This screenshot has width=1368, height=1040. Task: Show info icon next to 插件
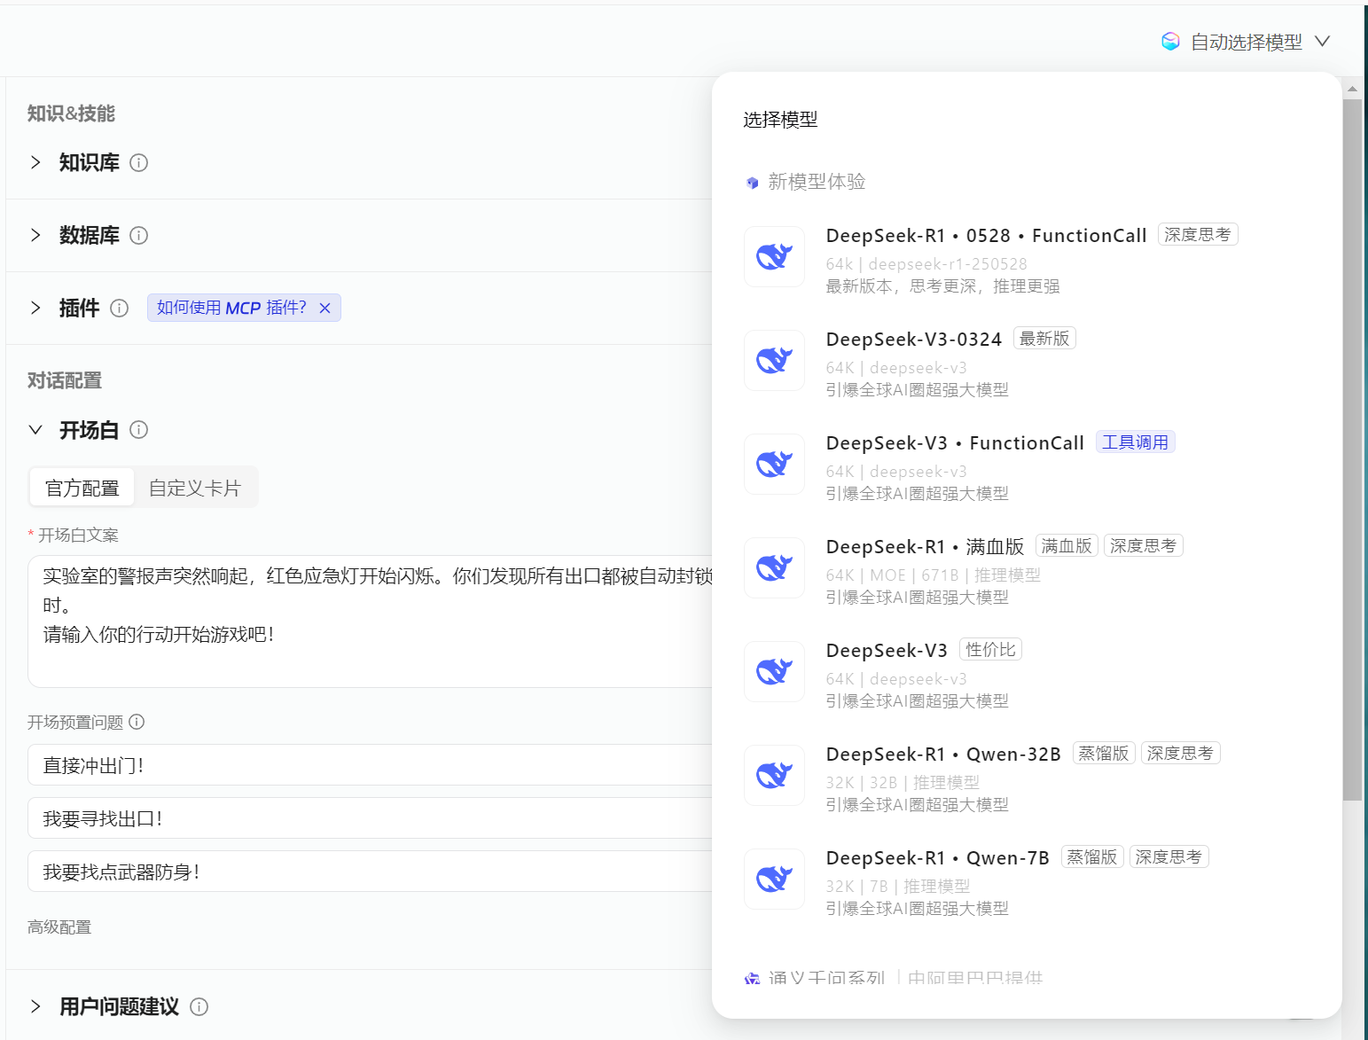tap(120, 308)
